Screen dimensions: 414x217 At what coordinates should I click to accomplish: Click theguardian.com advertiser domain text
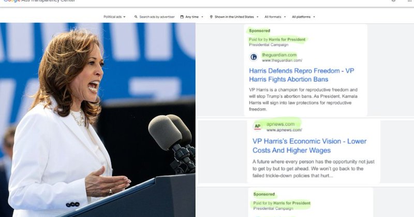coord(279,55)
